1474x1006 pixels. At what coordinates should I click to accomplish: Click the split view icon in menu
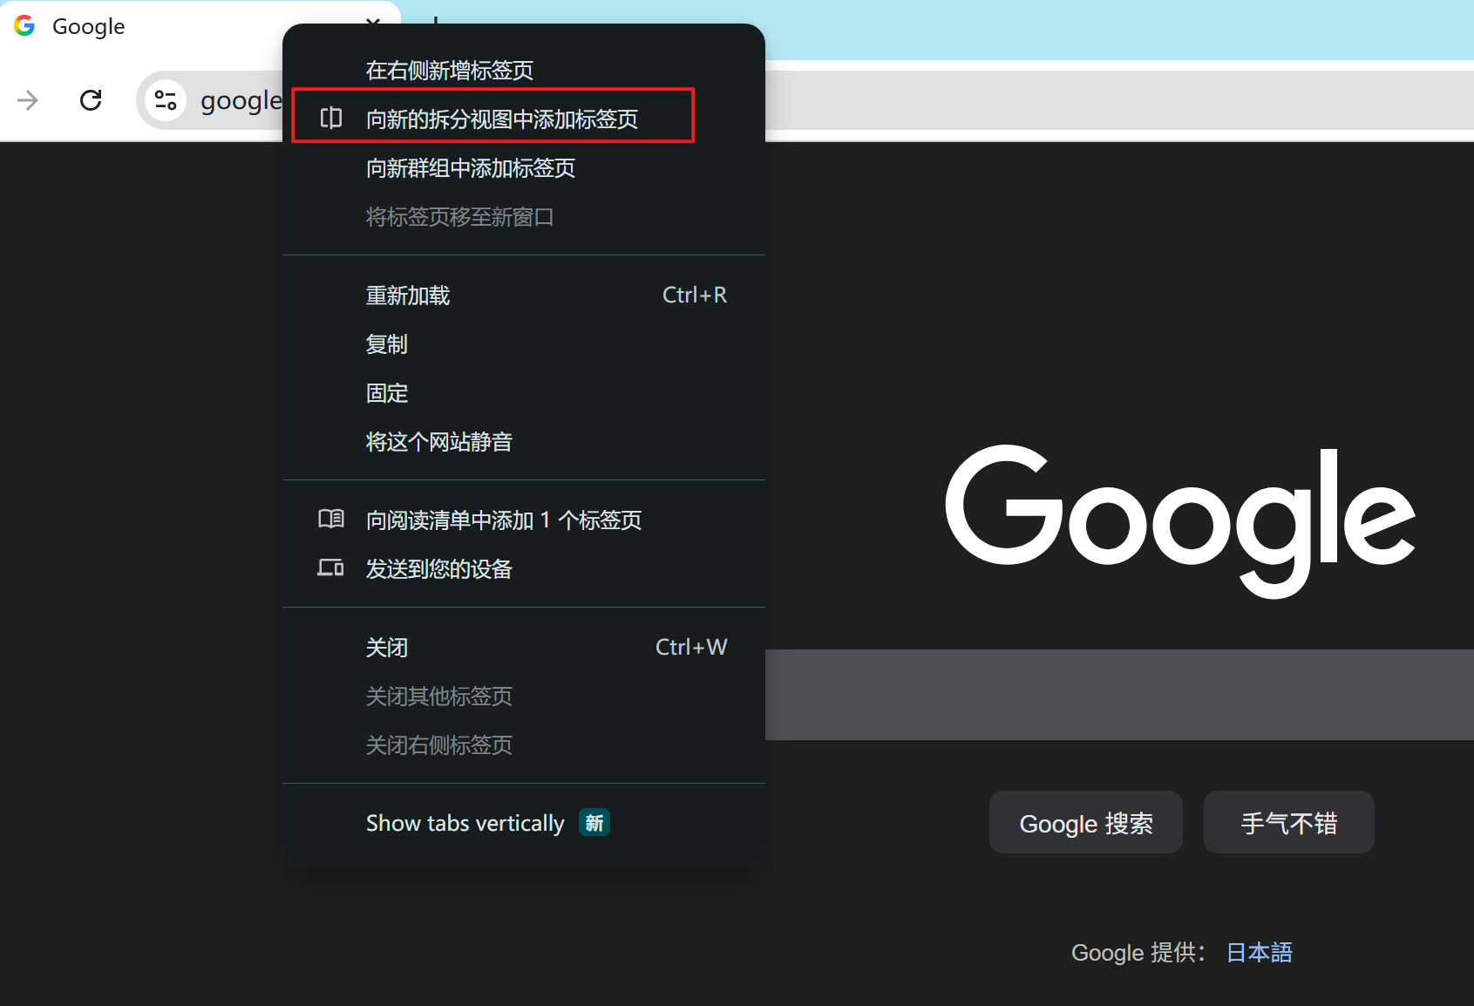pos(331,118)
